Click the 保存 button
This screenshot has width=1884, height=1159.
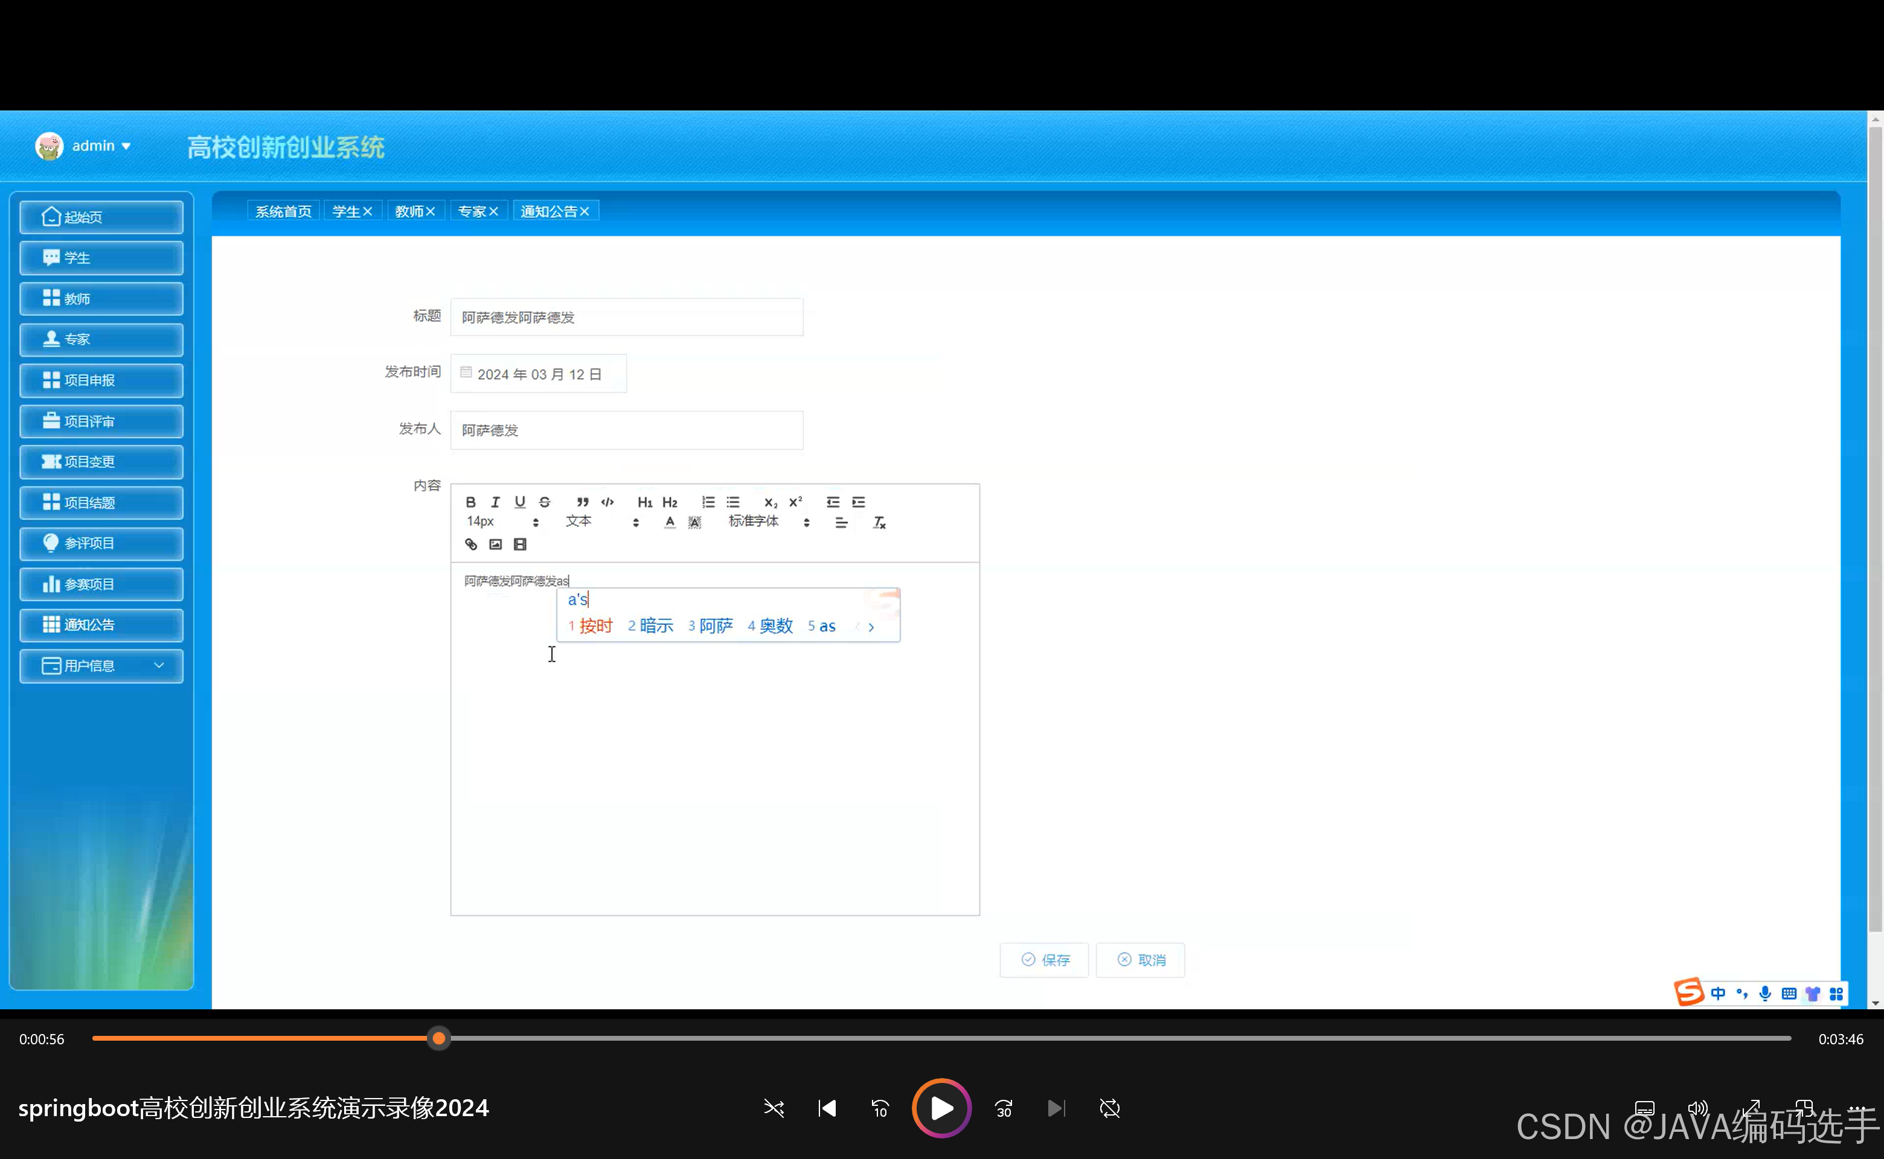[1045, 960]
